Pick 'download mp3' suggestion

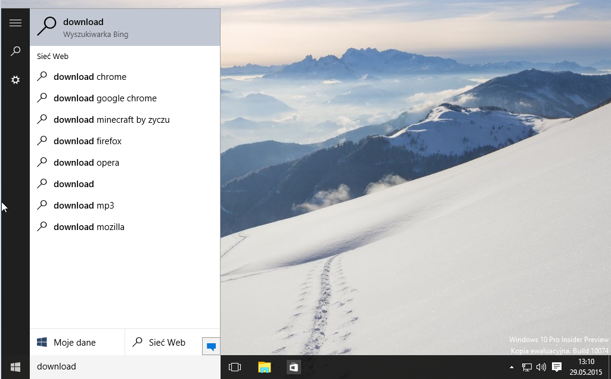point(125,205)
